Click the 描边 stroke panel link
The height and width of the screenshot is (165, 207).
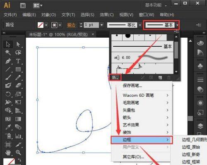71,25
